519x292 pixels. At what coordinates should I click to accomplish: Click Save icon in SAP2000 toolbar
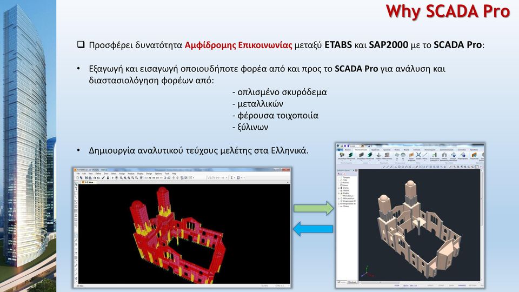tap(86, 178)
